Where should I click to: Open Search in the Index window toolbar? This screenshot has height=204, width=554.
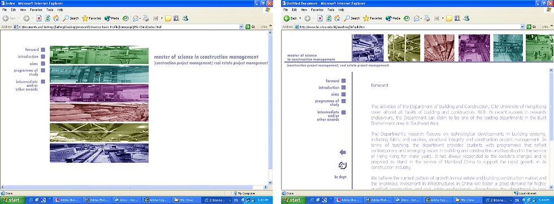pyautogui.click(x=71, y=19)
